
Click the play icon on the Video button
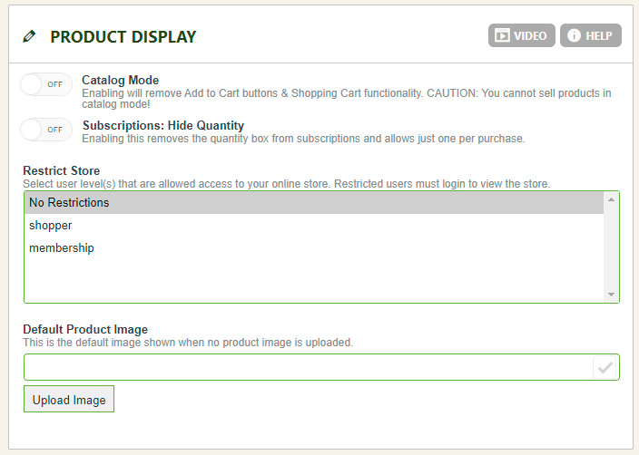point(501,36)
